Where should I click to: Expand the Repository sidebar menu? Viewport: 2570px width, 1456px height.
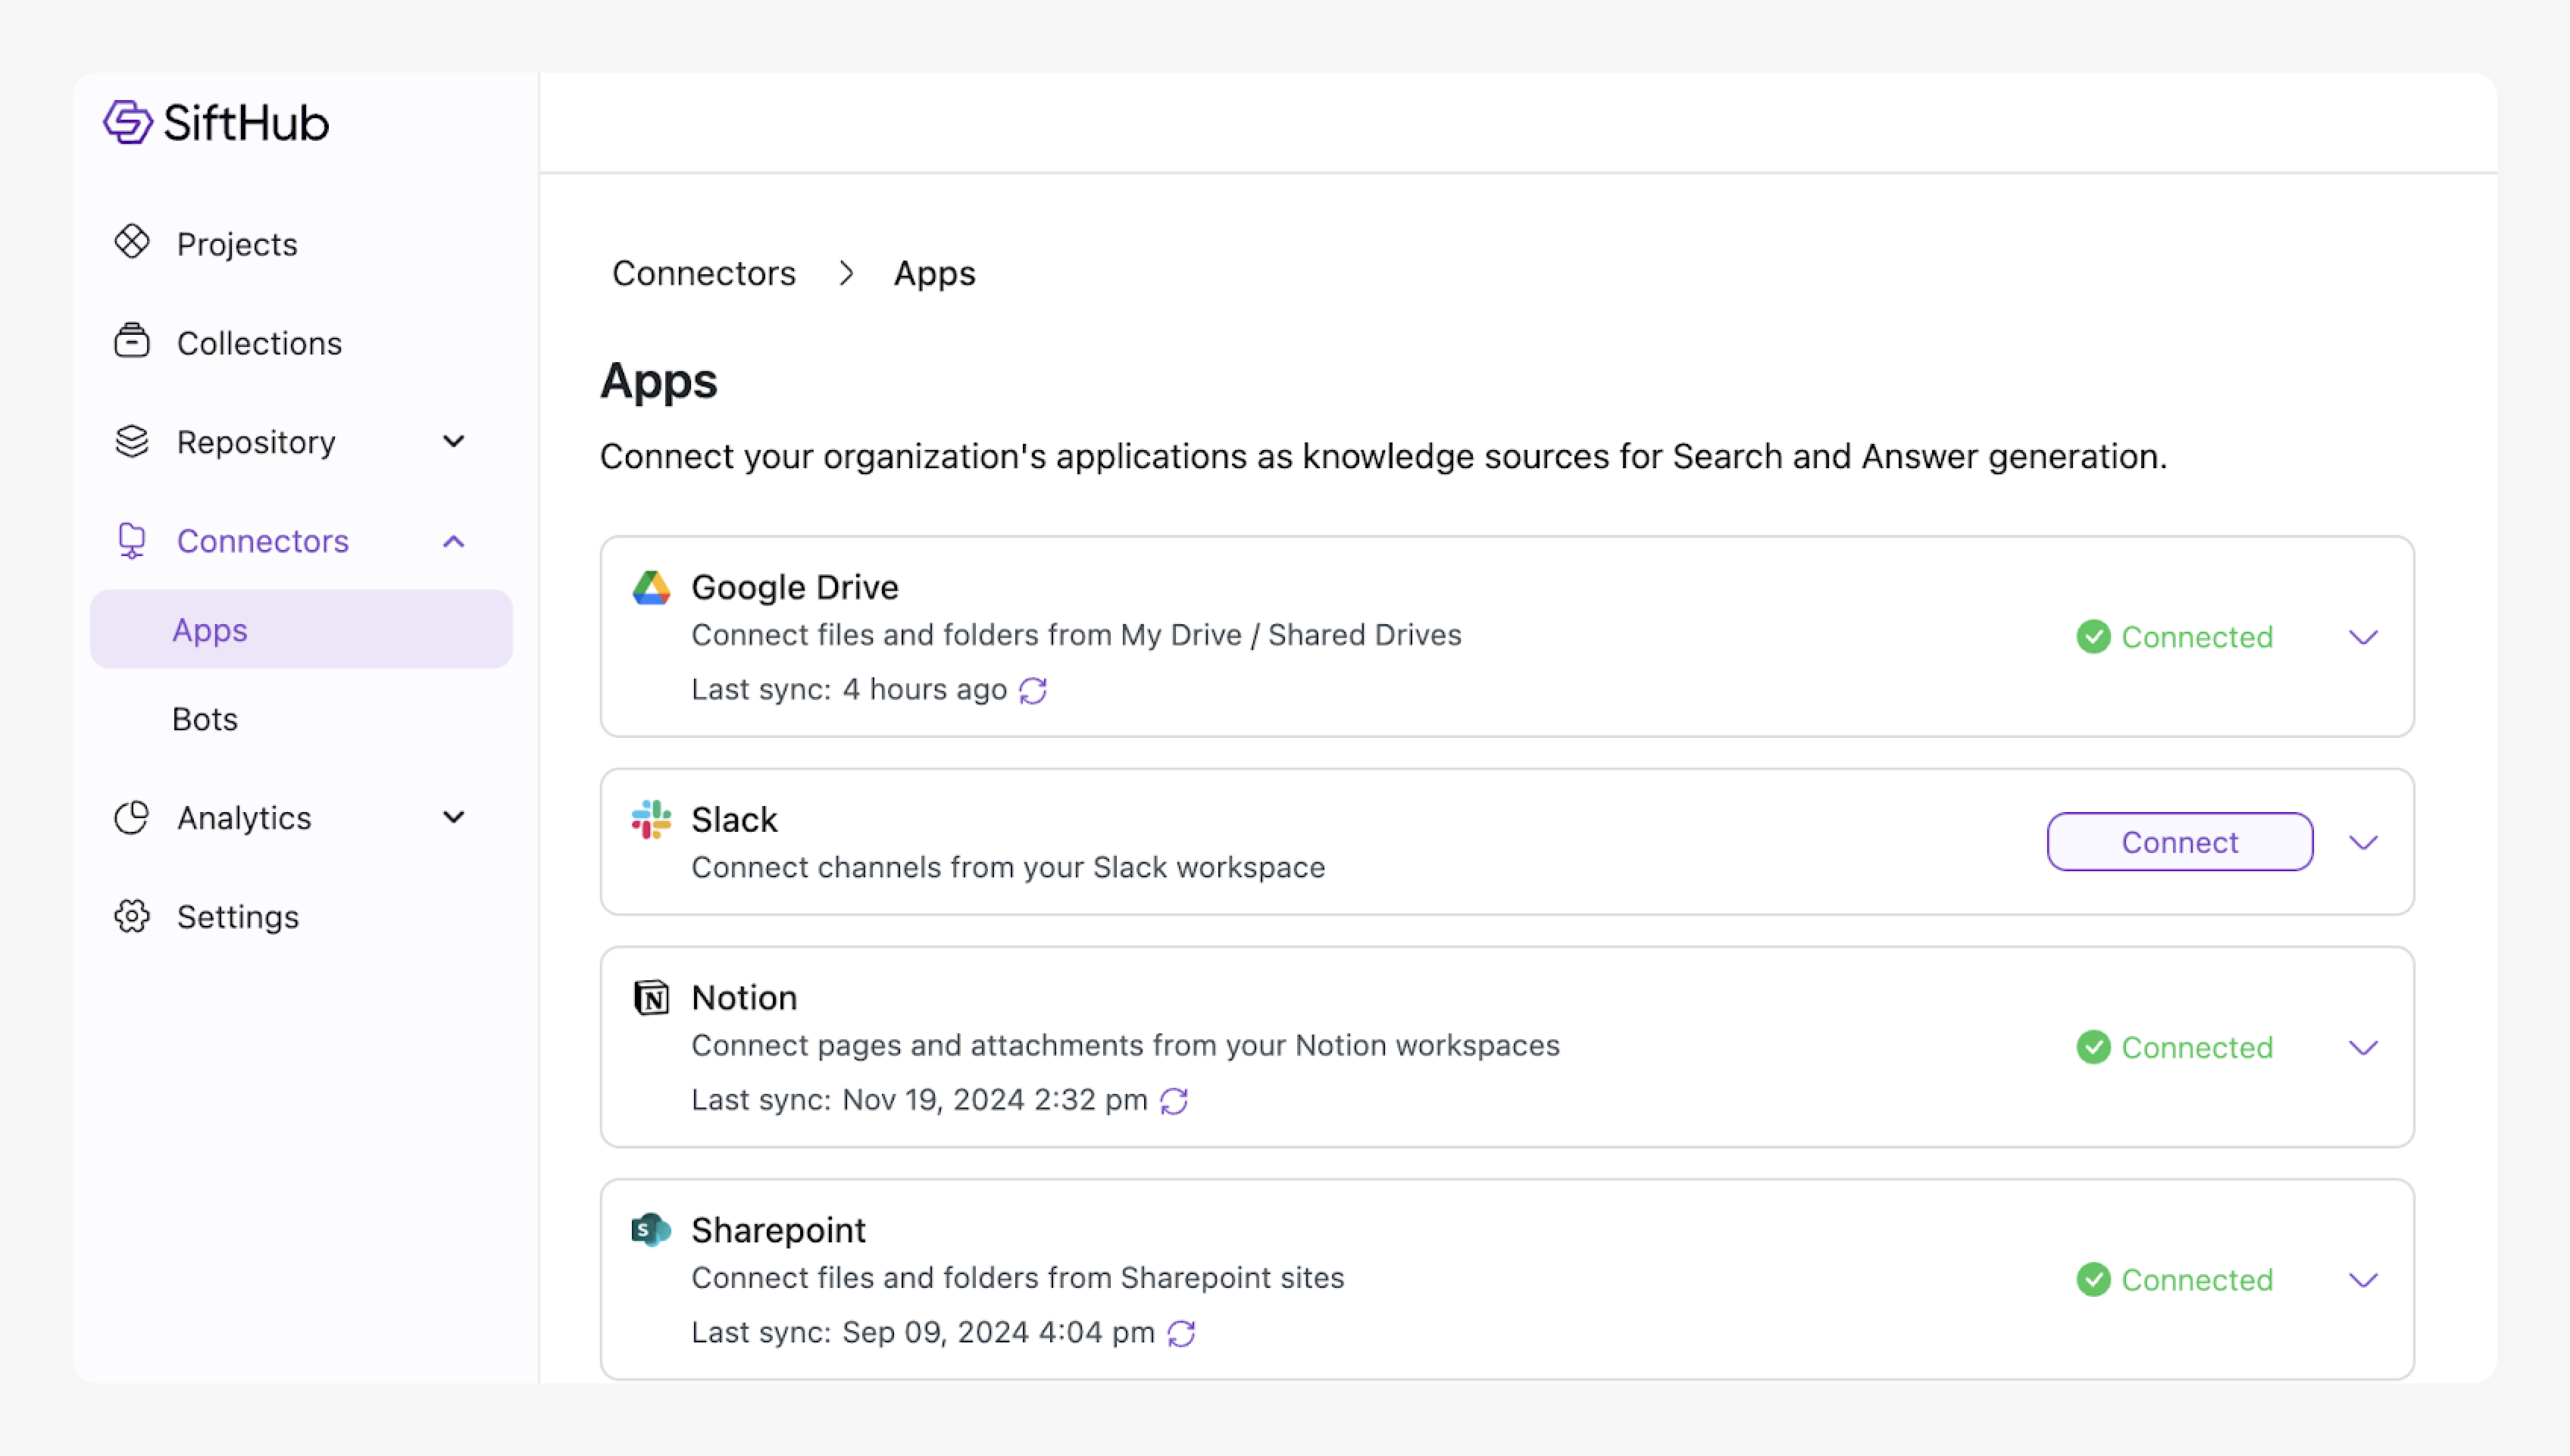[453, 442]
